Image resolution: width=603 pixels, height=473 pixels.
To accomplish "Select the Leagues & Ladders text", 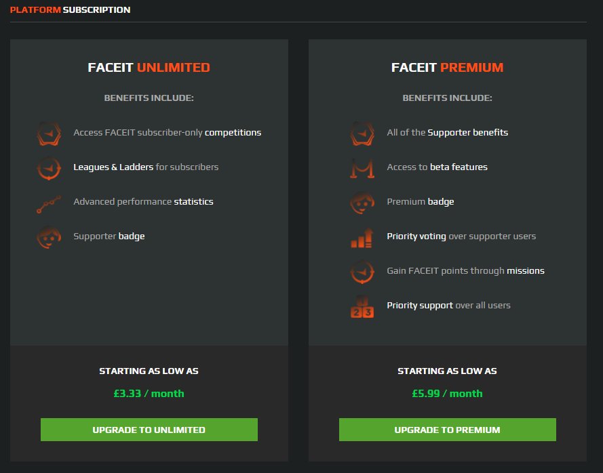I will point(113,167).
